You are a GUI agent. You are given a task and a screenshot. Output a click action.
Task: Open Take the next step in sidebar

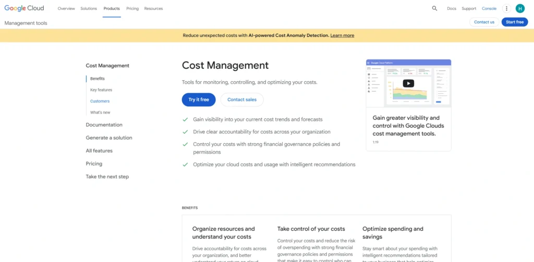pyautogui.click(x=107, y=177)
